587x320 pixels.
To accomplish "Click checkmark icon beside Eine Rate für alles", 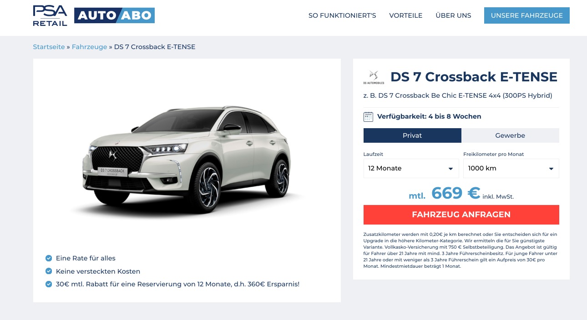I will click(x=49, y=258).
